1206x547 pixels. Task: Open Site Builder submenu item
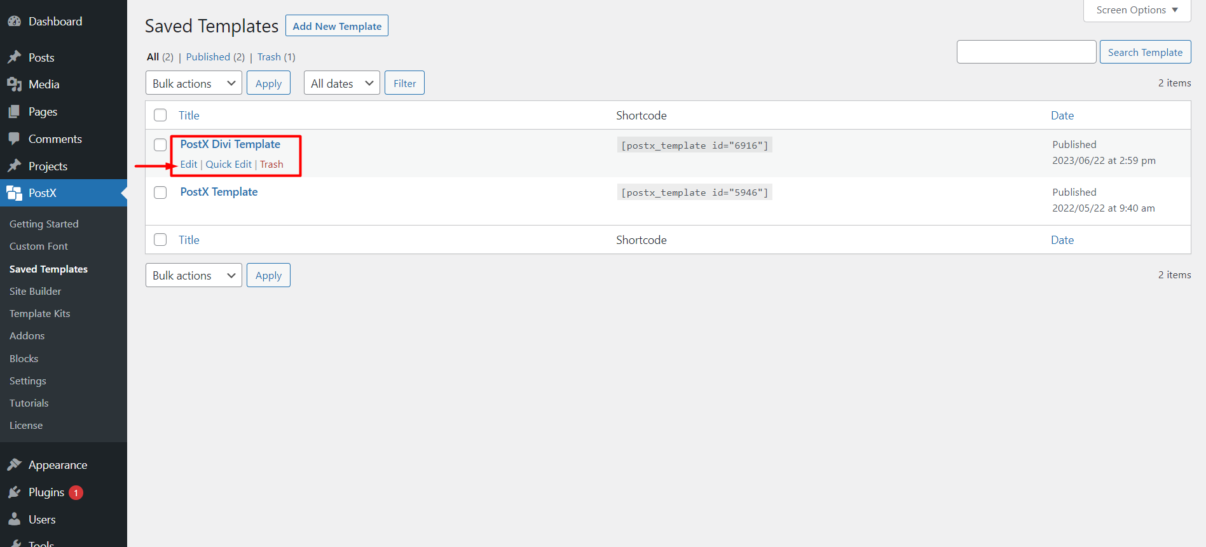[x=36, y=292]
